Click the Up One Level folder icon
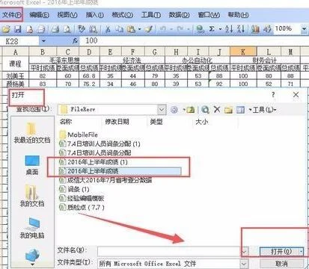Image resolution: width=309 pixels, height=269 pixels. (191, 110)
